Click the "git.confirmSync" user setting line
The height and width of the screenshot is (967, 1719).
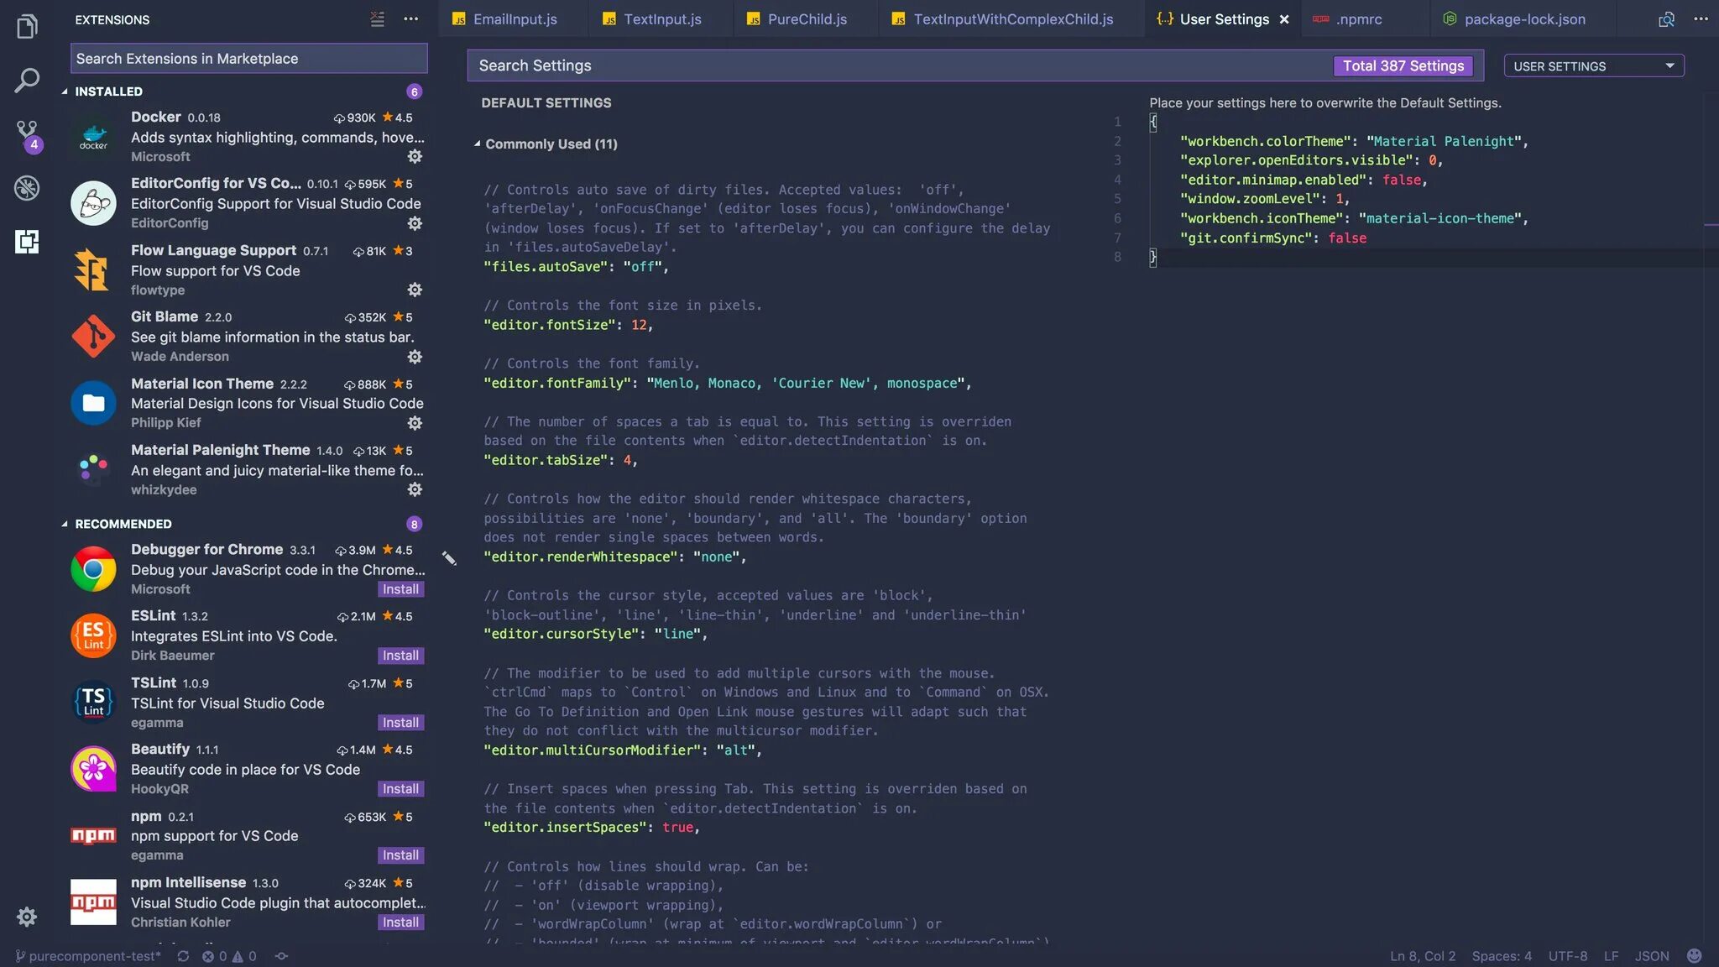(x=1273, y=238)
